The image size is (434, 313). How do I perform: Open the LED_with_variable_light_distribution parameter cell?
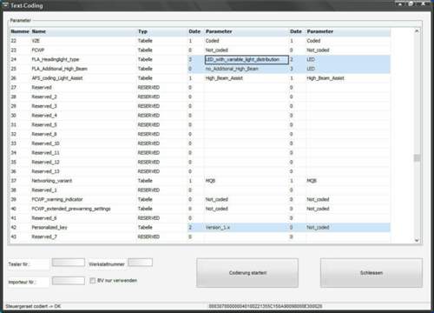click(x=247, y=60)
